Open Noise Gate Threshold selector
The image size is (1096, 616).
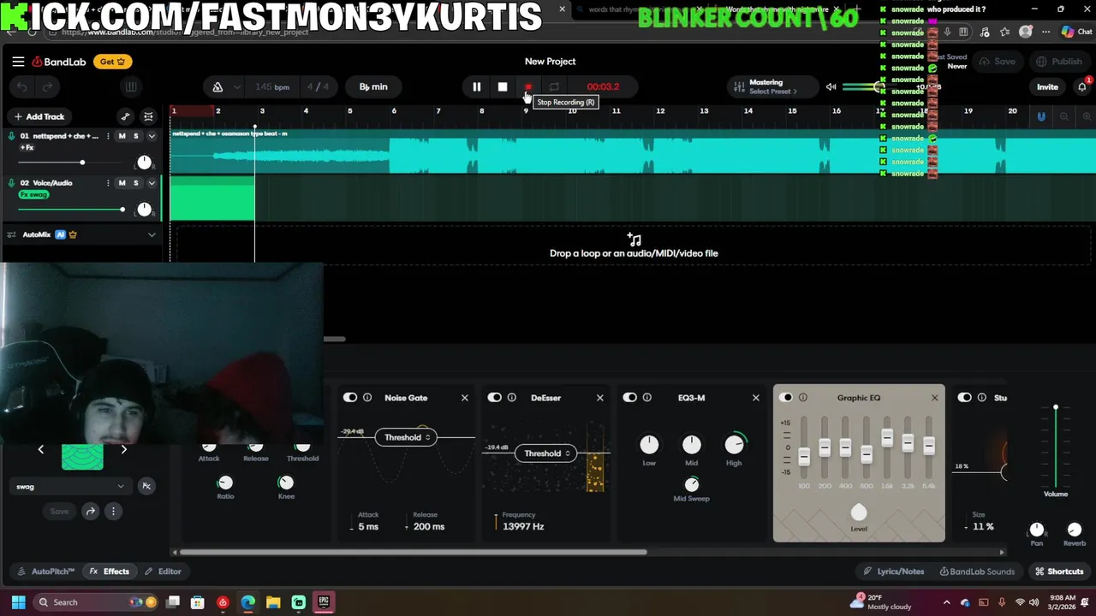407,437
